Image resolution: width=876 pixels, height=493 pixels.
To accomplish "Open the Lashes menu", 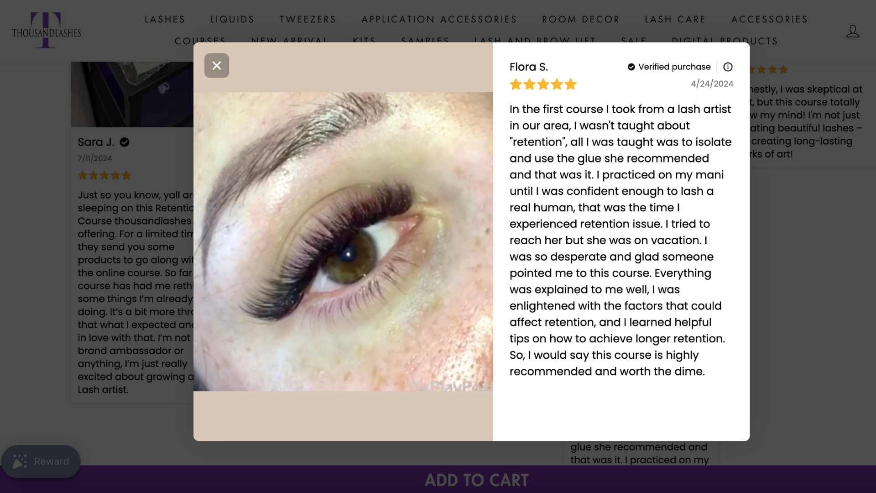I will [165, 19].
